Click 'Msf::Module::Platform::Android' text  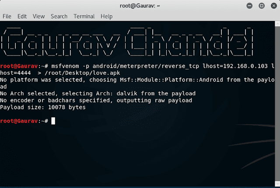point(171,80)
